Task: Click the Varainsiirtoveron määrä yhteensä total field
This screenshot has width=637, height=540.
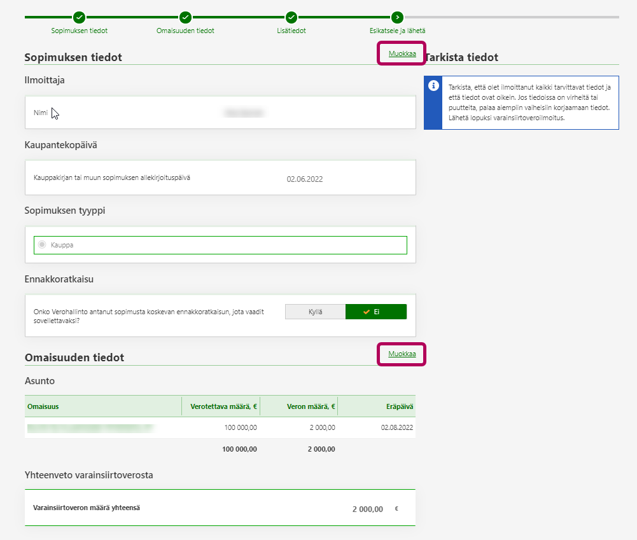Action: [367, 509]
